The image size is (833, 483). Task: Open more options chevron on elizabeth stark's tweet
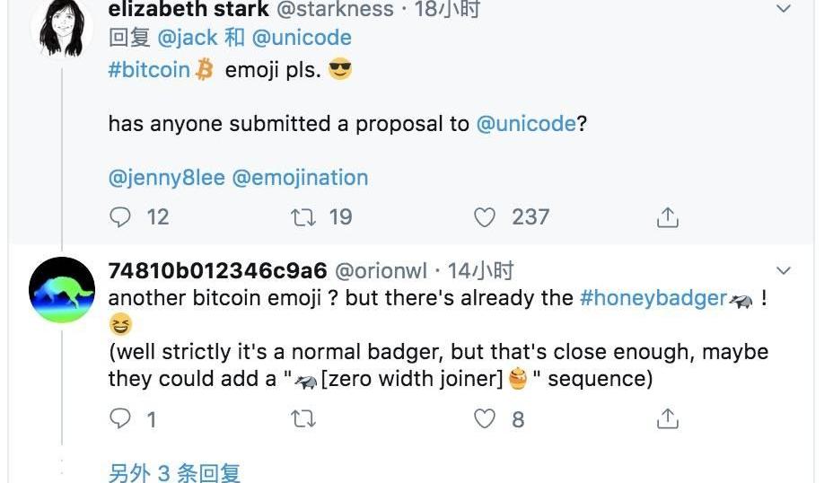pyautogui.click(x=784, y=10)
